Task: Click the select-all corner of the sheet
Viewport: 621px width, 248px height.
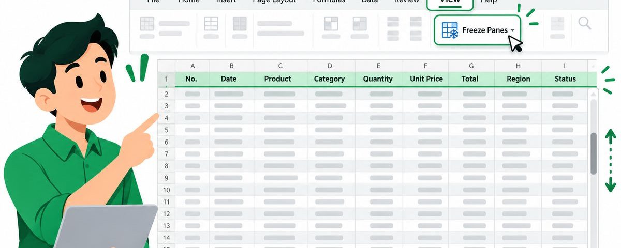Action: click(x=167, y=66)
